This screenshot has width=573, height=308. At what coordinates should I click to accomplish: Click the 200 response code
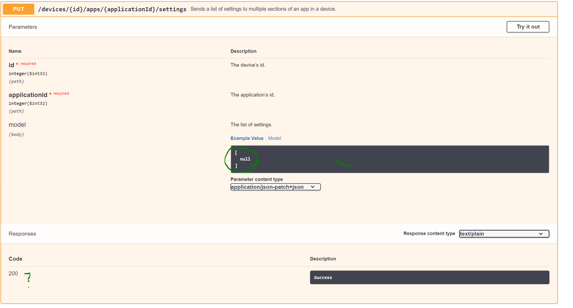(x=13, y=273)
